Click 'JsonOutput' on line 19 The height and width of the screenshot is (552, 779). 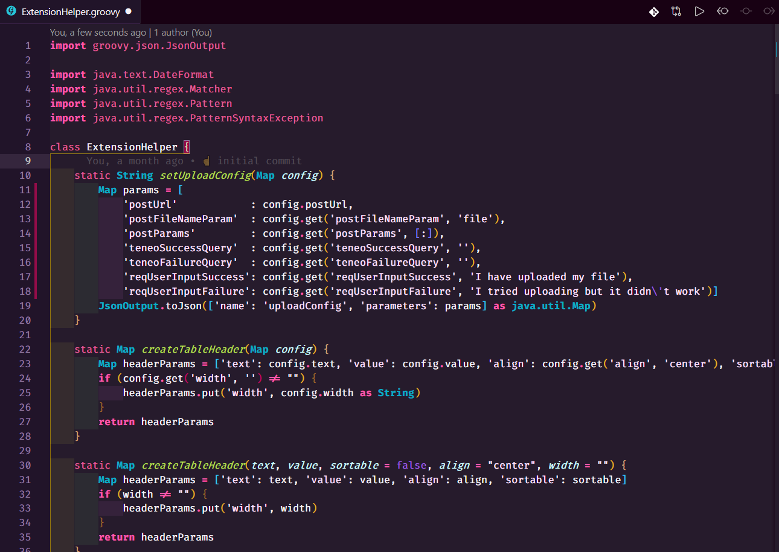[129, 306]
